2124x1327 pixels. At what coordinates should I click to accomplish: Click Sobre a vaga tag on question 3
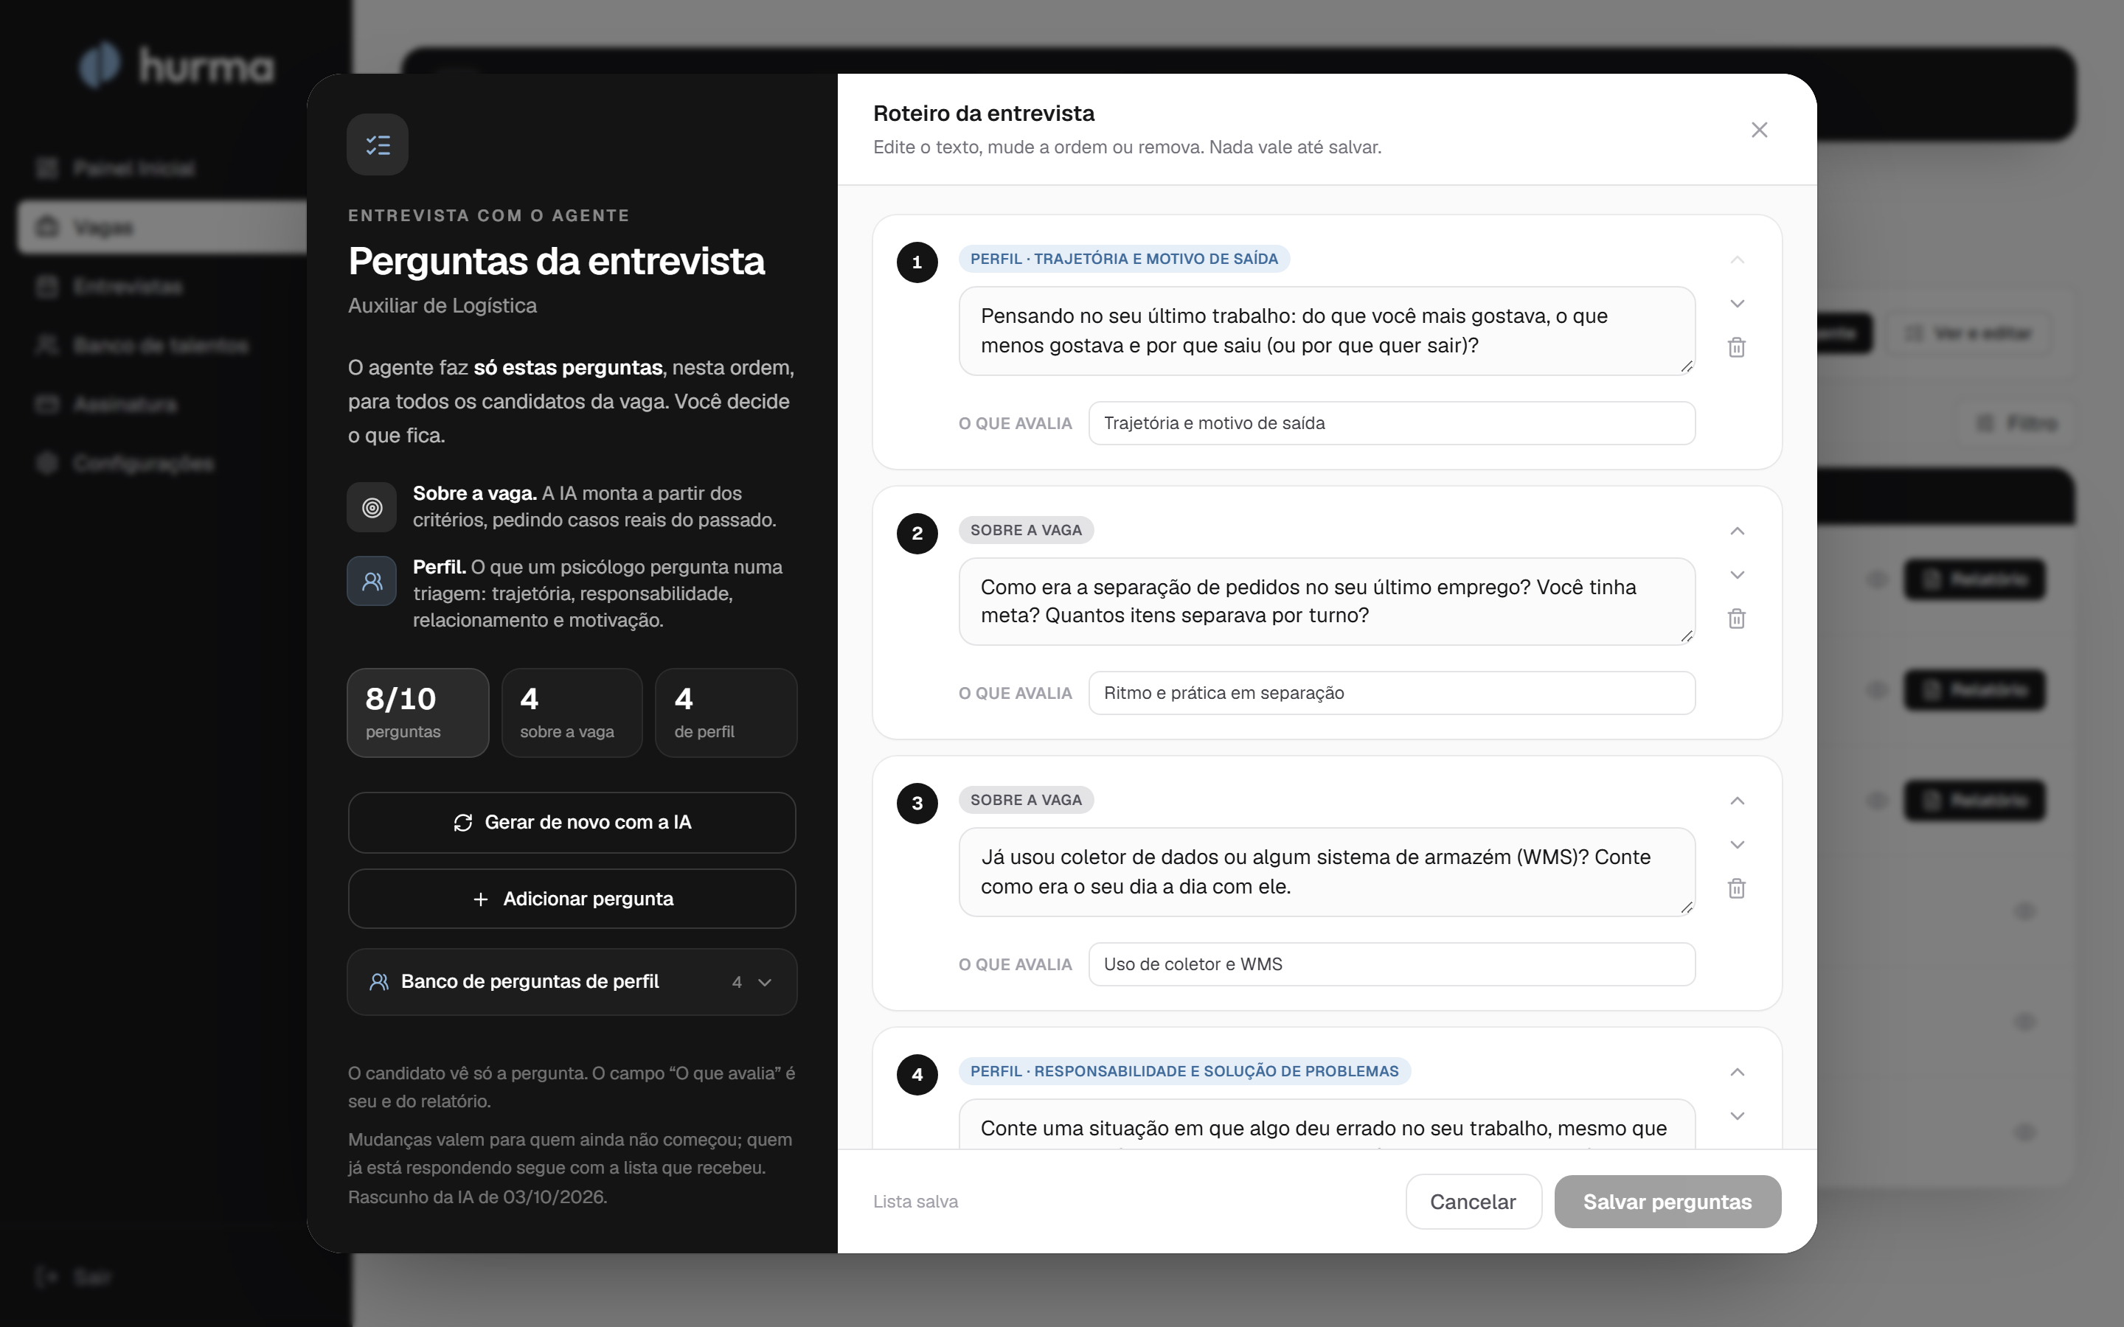tap(1026, 800)
